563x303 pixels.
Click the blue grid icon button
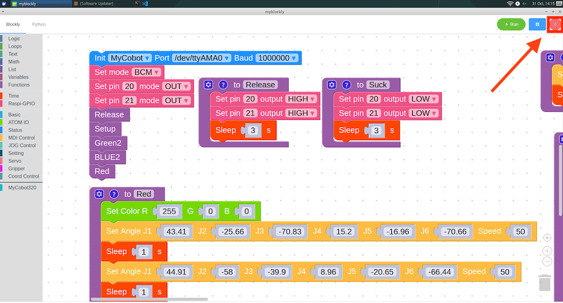pos(537,24)
